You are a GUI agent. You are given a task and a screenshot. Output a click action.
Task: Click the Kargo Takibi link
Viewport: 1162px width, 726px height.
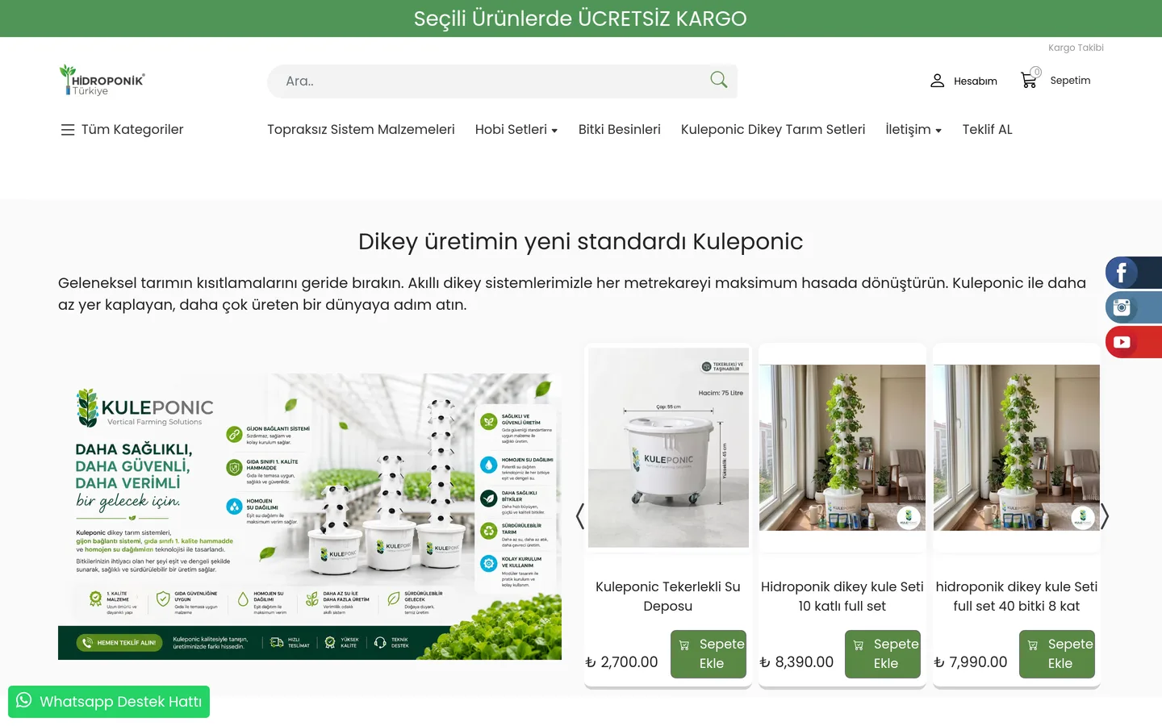(x=1076, y=48)
